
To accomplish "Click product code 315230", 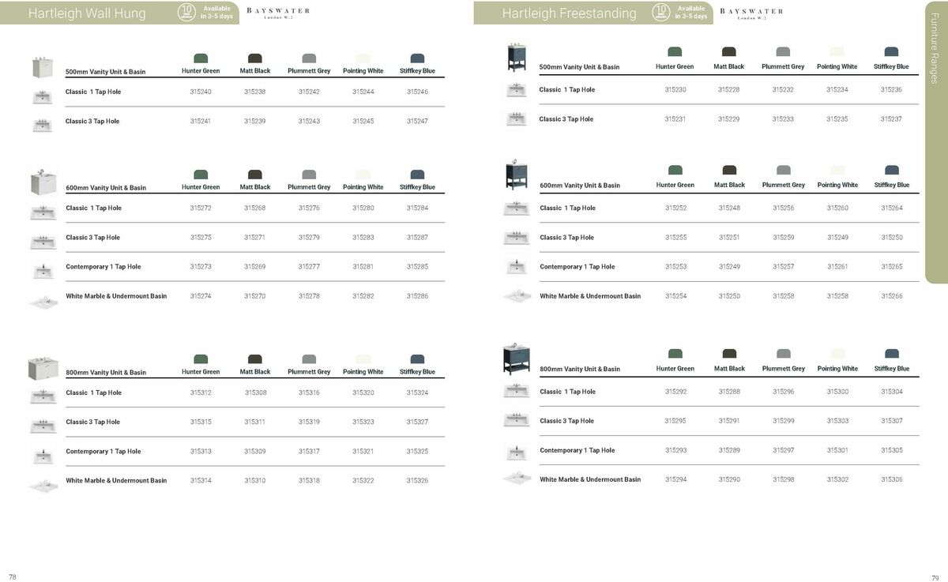I will [x=675, y=90].
